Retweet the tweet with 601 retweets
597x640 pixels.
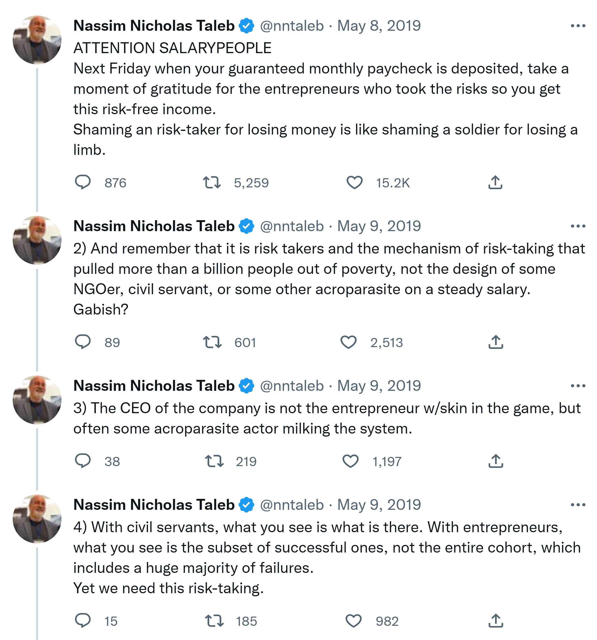click(x=212, y=342)
